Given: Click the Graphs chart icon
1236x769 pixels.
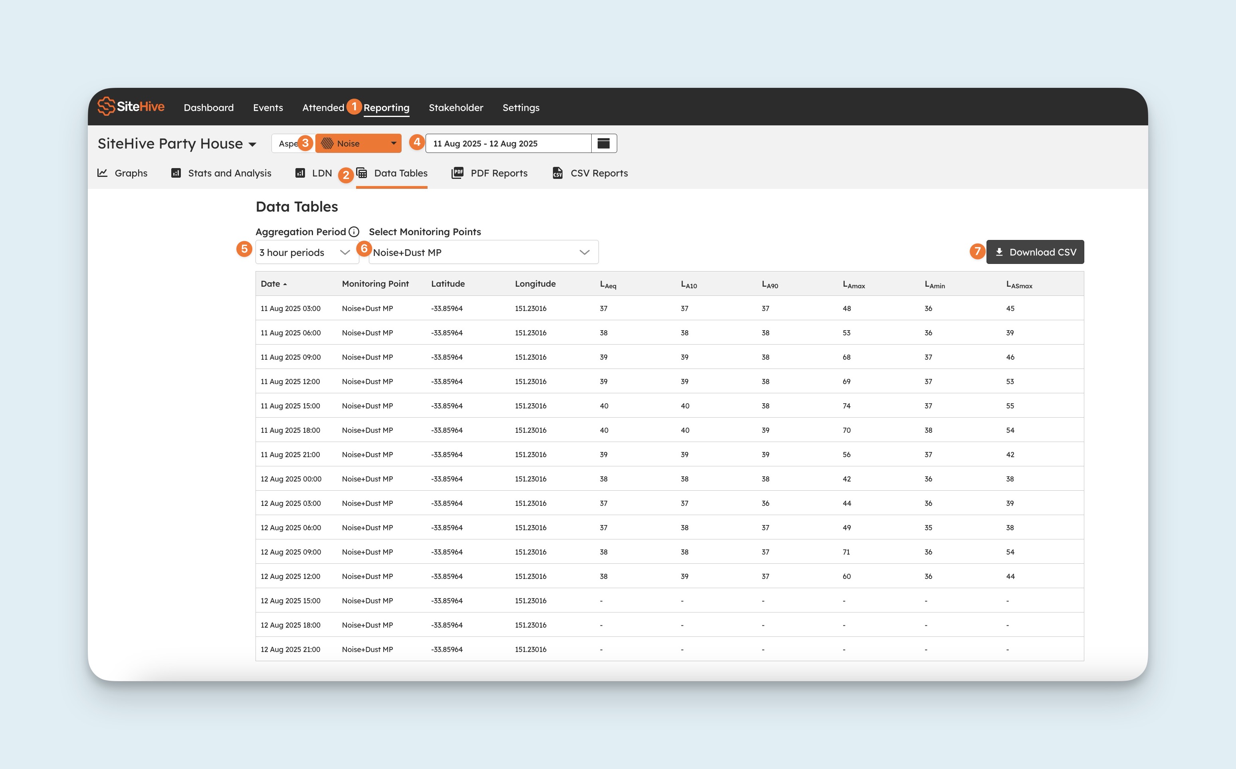Looking at the screenshot, I should tap(102, 173).
